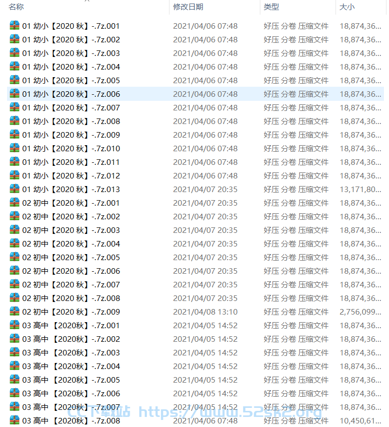Image resolution: width=389 pixels, height=427 pixels.
Task: Select file name 01 幼小【2020 秋】-.7z.001
Action: click(x=71, y=26)
